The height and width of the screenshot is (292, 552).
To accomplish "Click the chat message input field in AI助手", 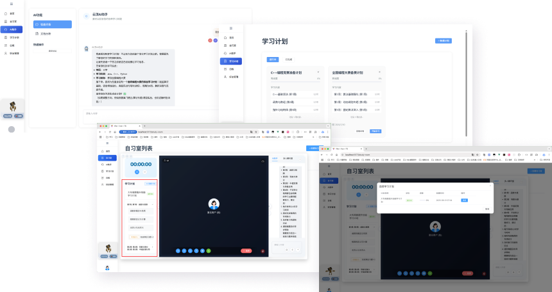I will (x=148, y=113).
